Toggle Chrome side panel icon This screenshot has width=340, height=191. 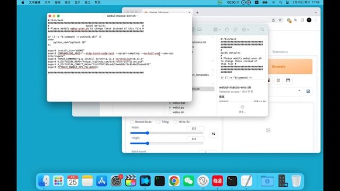[302, 20]
